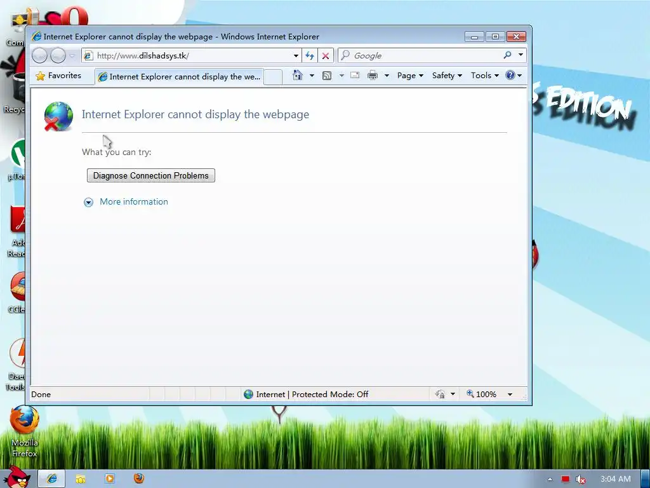Click the Read Mail envelope icon
The image size is (650, 488).
(355, 75)
